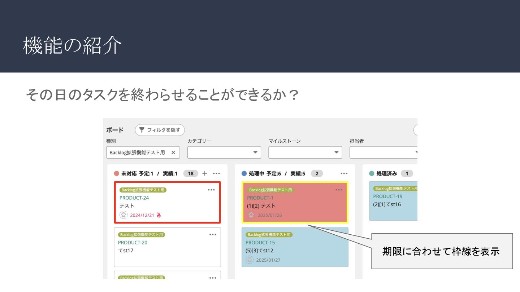Image resolution: width=520 pixels, height=292 pixels.
Task: Click the 2 count badge in 処理中 header
Action: pyautogui.click(x=317, y=173)
